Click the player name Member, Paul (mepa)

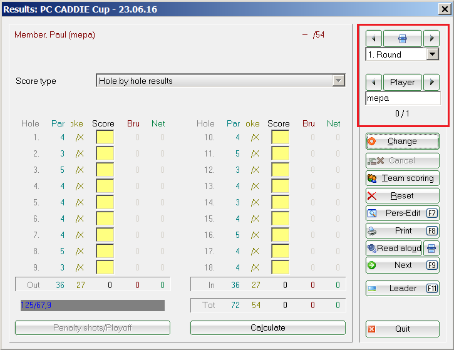coord(54,35)
